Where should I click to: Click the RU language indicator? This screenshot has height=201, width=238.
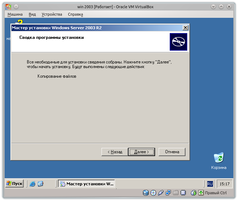point(210,184)
